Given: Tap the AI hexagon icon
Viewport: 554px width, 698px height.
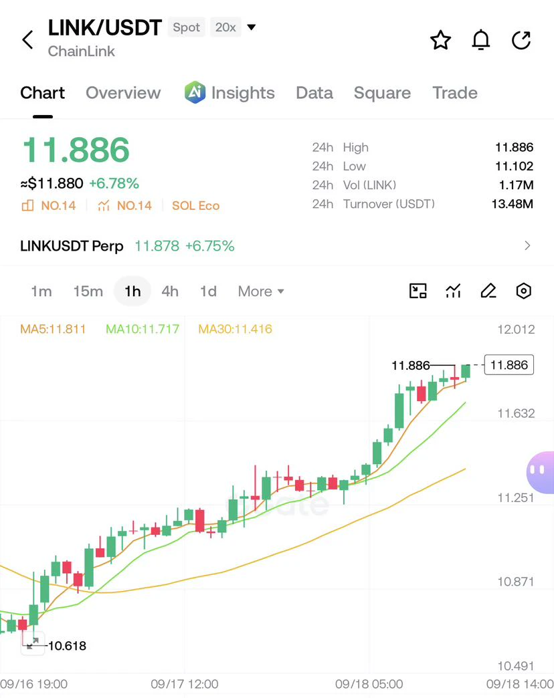Looking at the screenshot, I should [x=195, y=92].
